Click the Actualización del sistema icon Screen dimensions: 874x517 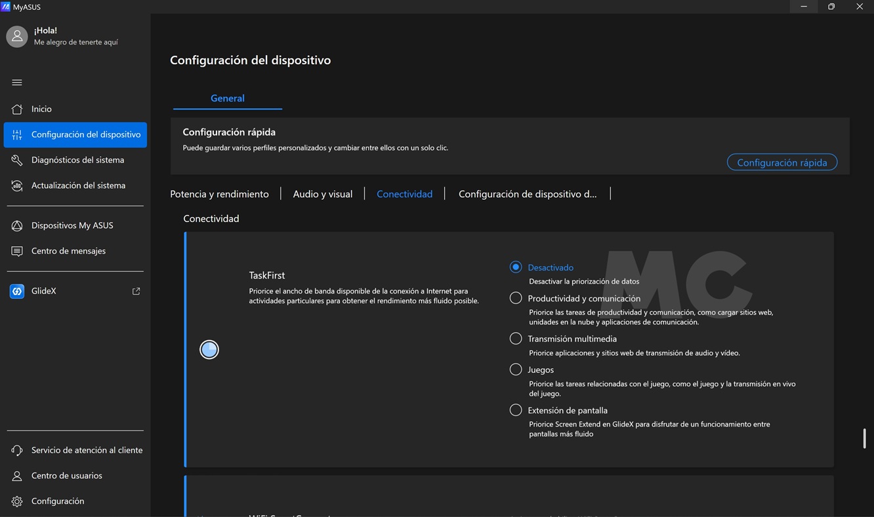(17, 185)
